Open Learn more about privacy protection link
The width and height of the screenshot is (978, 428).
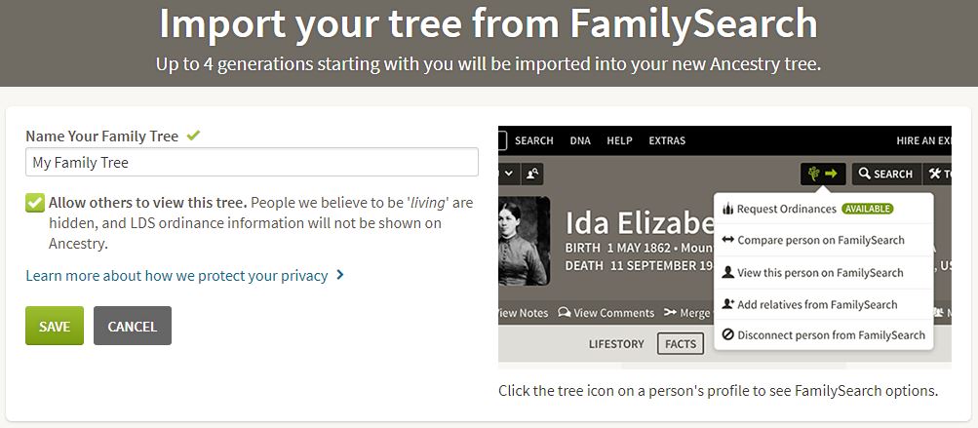(x=176, y=275)
